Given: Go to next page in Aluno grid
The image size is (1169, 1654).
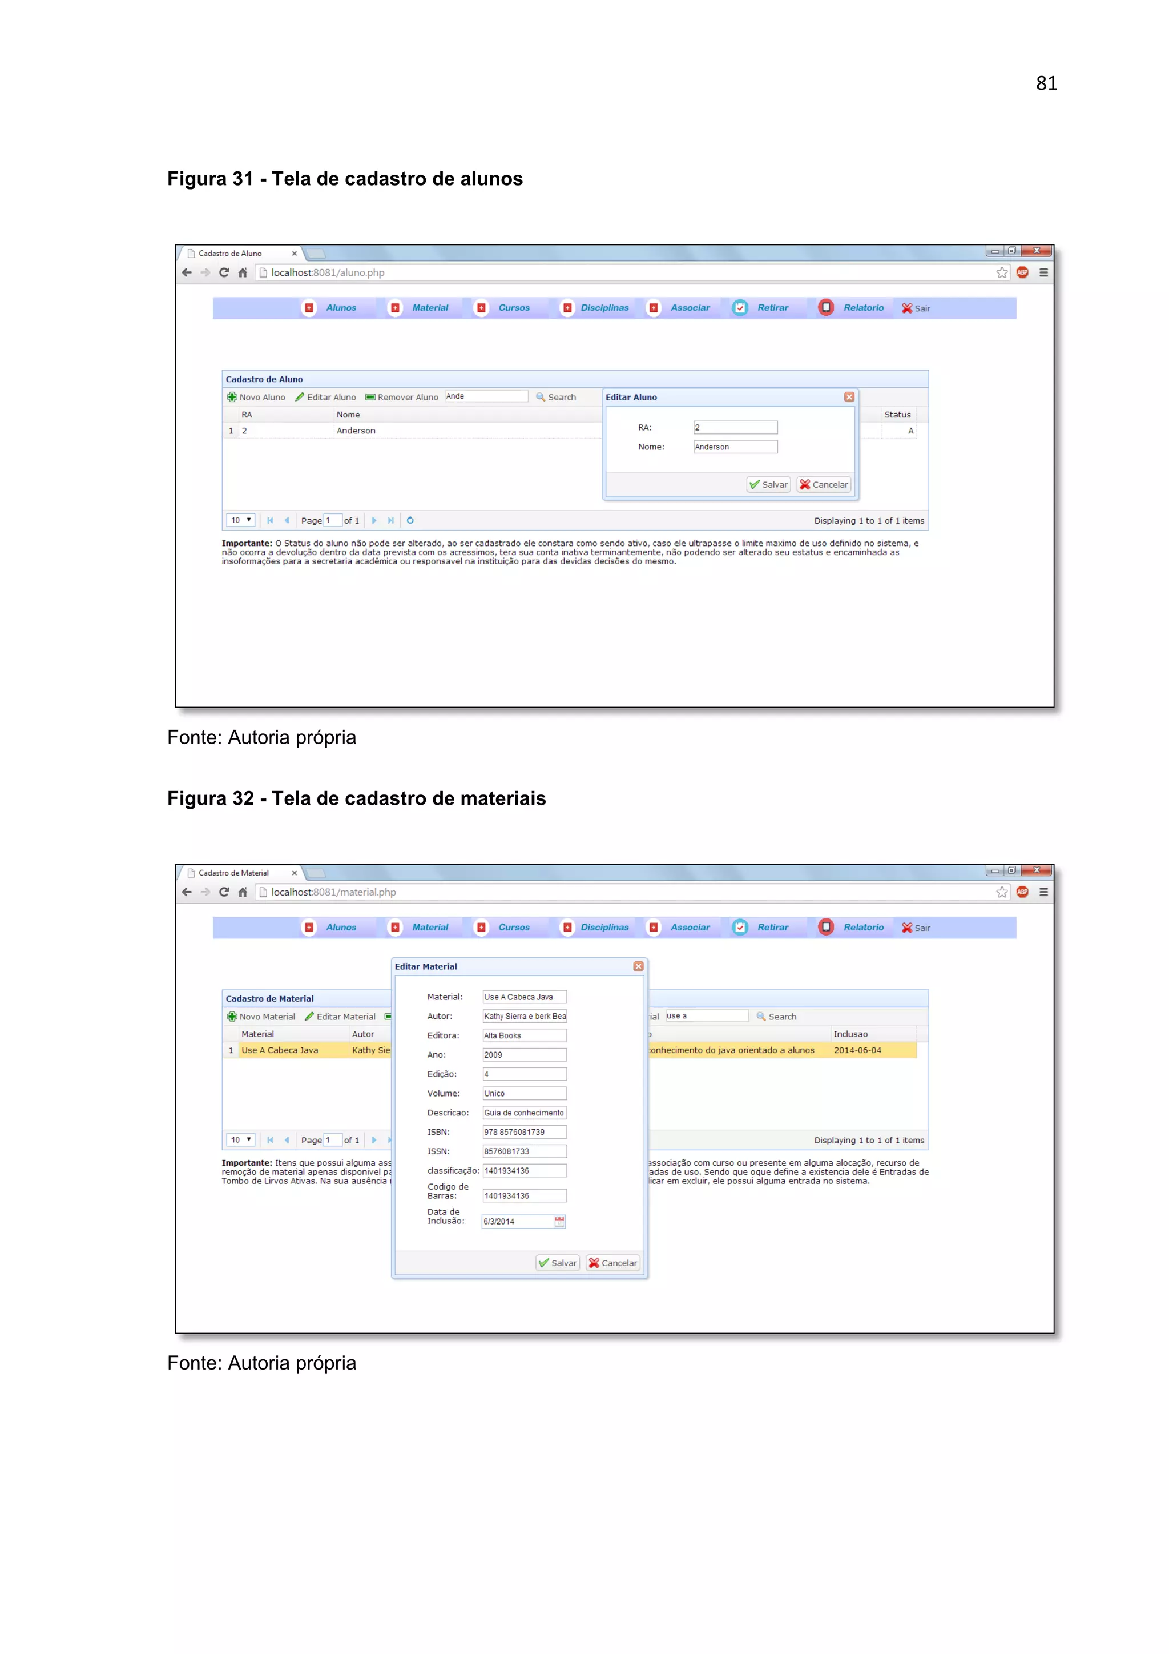Looking at the screenshot, I should click(374, 520).
